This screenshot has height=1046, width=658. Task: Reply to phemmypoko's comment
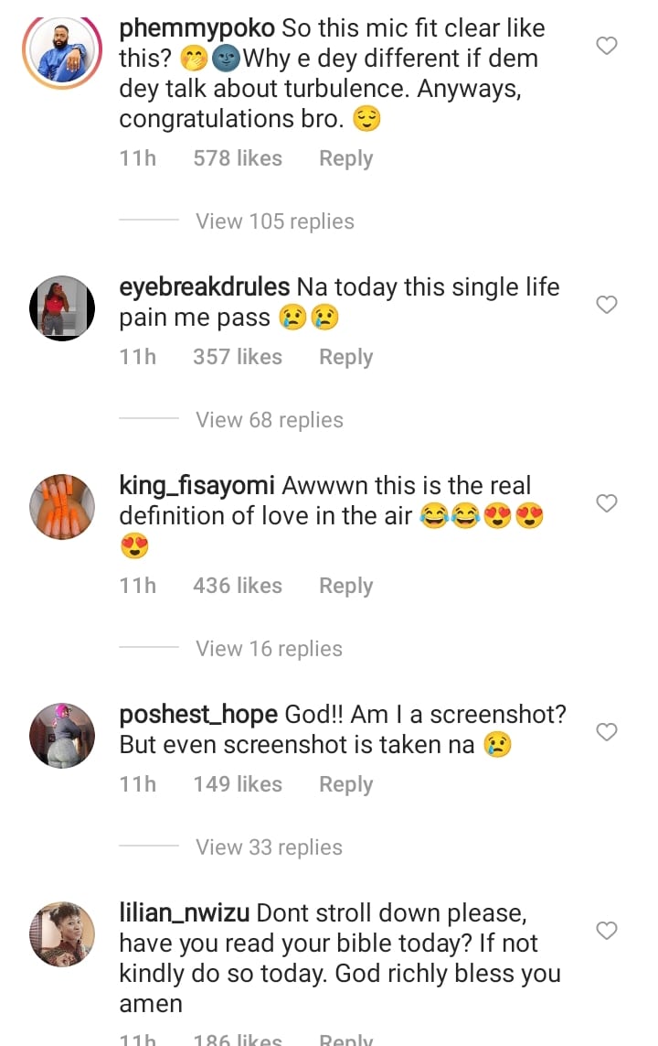pos(345,158)
